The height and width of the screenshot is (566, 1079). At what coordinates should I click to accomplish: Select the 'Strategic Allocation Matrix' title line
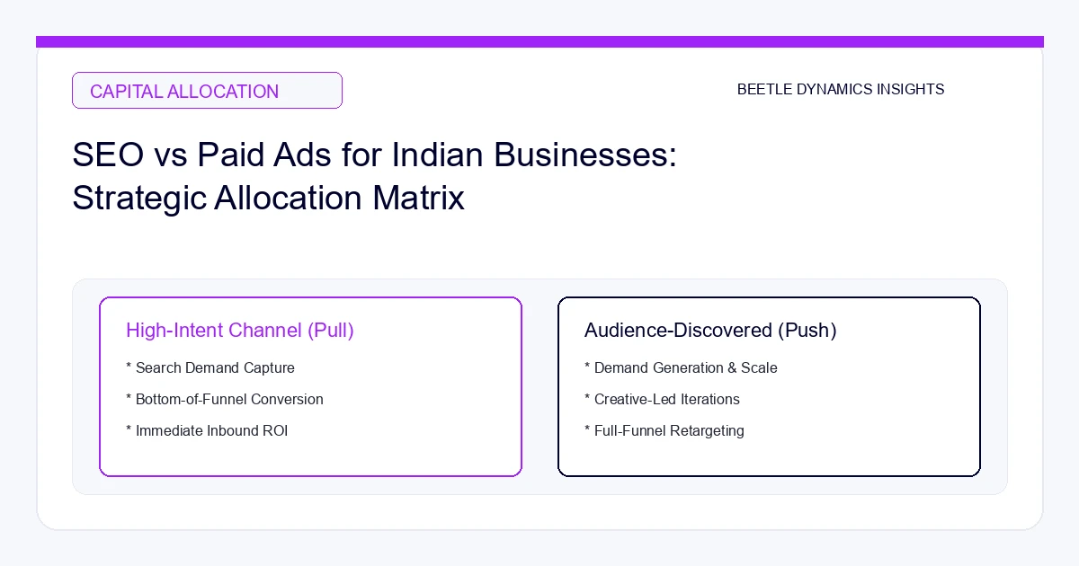coord(268,199)
